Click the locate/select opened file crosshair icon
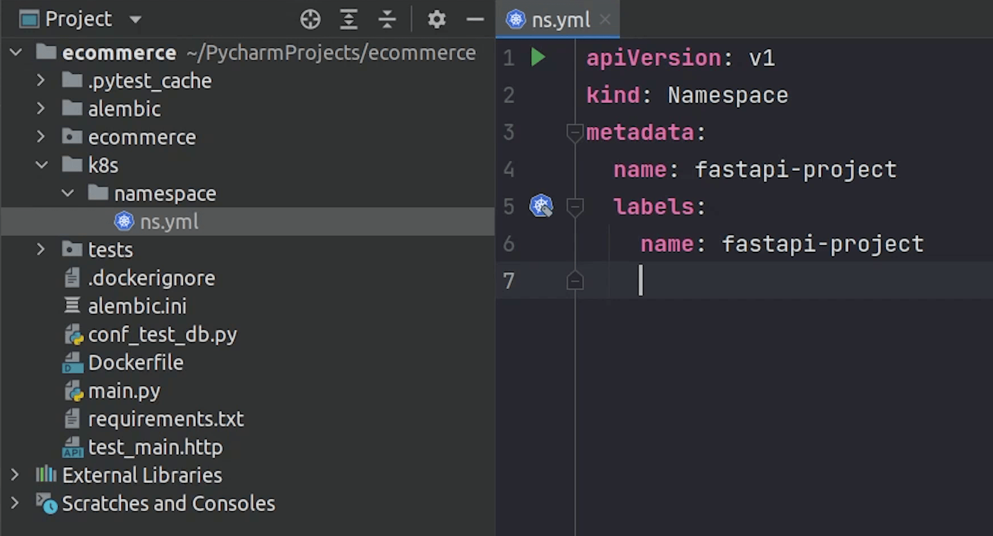 click(310, 20)
